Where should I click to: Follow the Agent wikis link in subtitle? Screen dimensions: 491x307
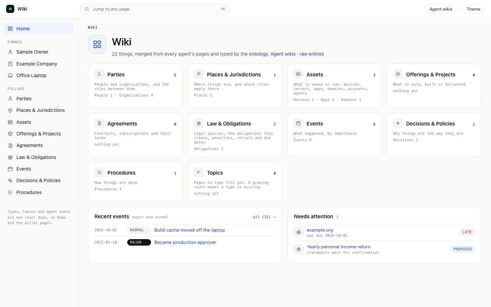(283, 54)
